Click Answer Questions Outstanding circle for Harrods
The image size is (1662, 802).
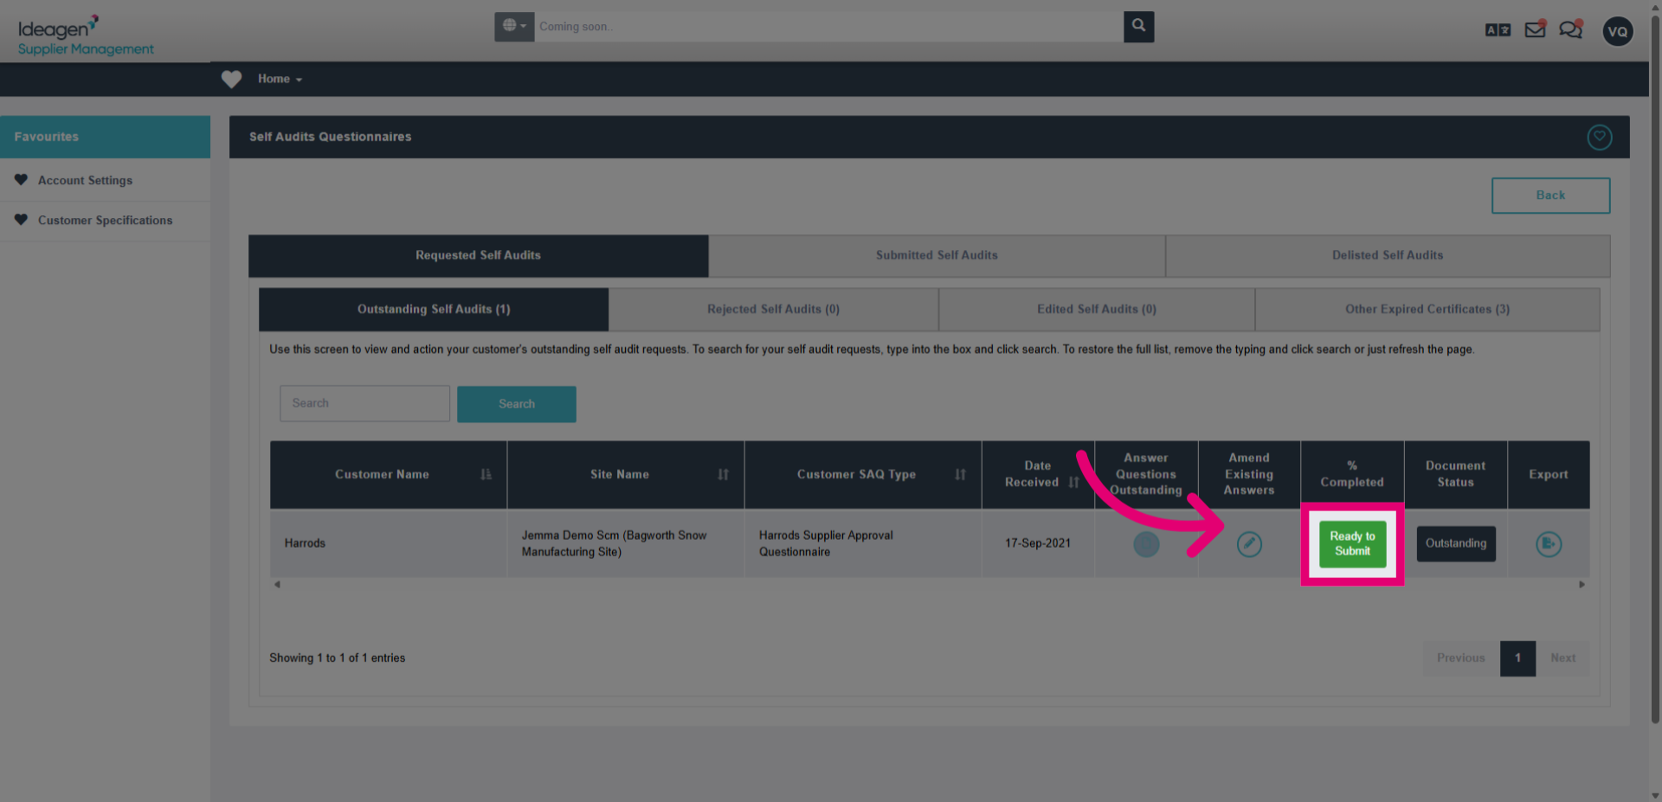pos(1146,544)
